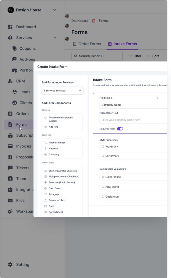
Task: Select the ABC Brand radio option
Action: coord(103,187)
